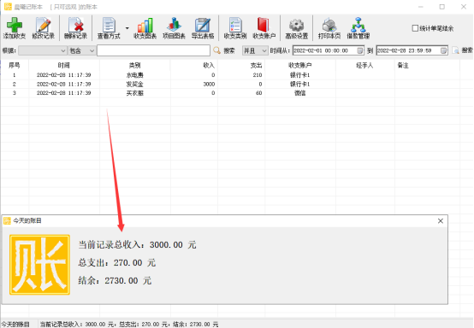
Task: Select the 水电费 row
Action: point(230,75)
